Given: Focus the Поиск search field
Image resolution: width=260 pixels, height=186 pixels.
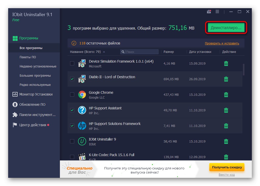Looking at the screenshot, I should tap(139, 52).
